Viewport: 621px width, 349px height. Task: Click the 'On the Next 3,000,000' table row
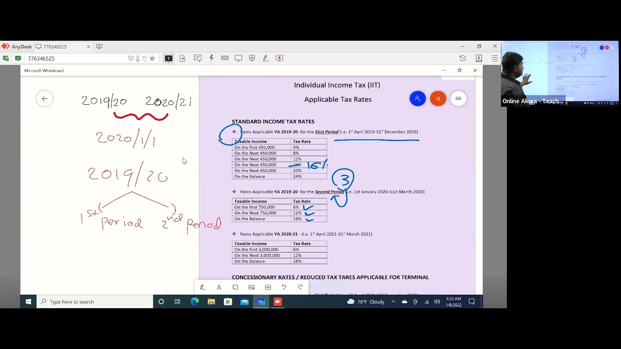(279, 255)
